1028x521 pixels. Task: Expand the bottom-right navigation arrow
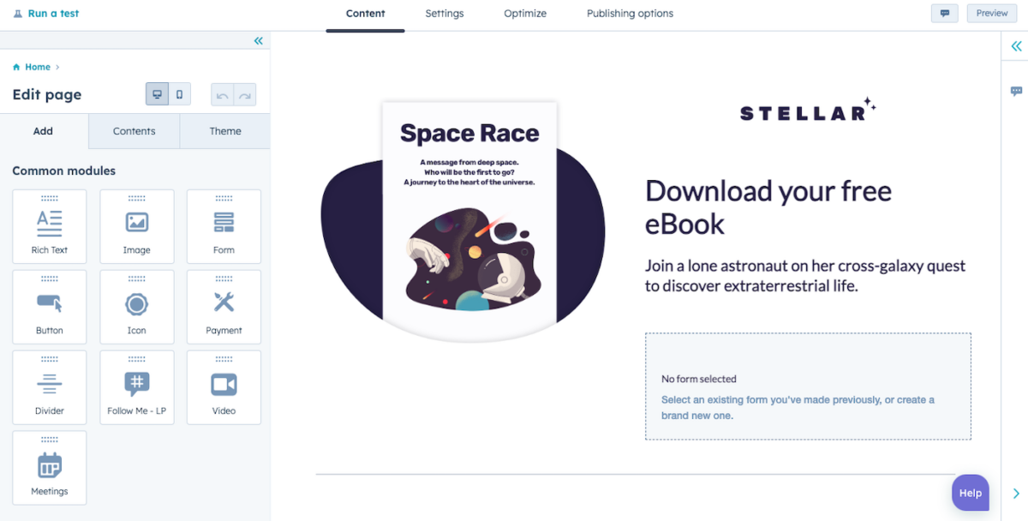(1016, 493)
